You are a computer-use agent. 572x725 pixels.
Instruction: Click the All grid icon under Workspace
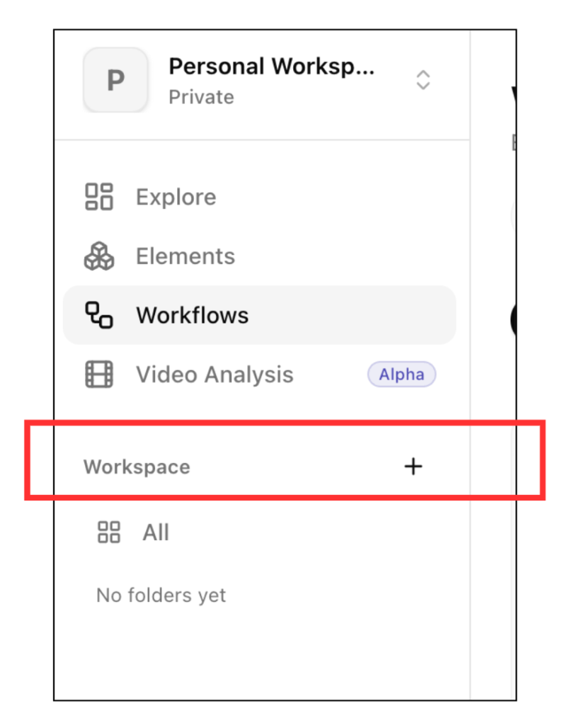[x=108, y=532]
